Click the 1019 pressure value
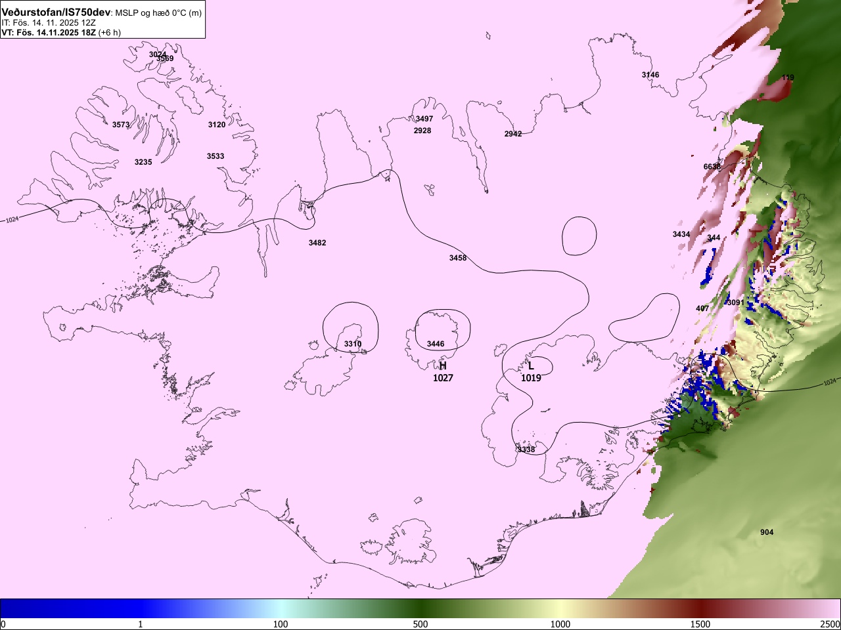The image size is (841, 630). (531, 378)
